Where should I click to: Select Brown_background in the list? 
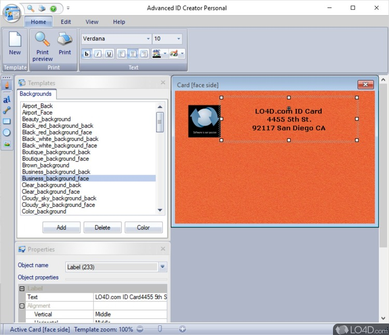pos(46,165)
